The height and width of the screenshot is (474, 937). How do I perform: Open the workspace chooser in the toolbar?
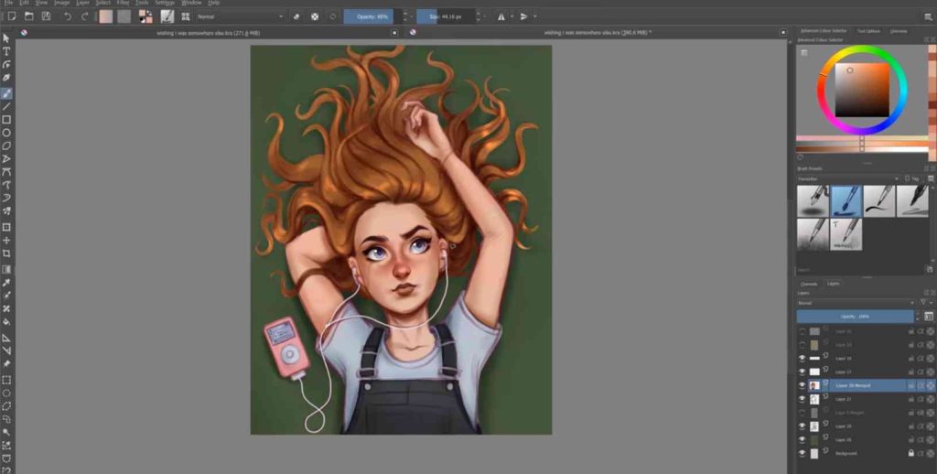(928, 17)
